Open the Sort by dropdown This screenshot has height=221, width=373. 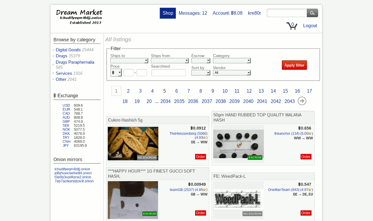(200, 73)
